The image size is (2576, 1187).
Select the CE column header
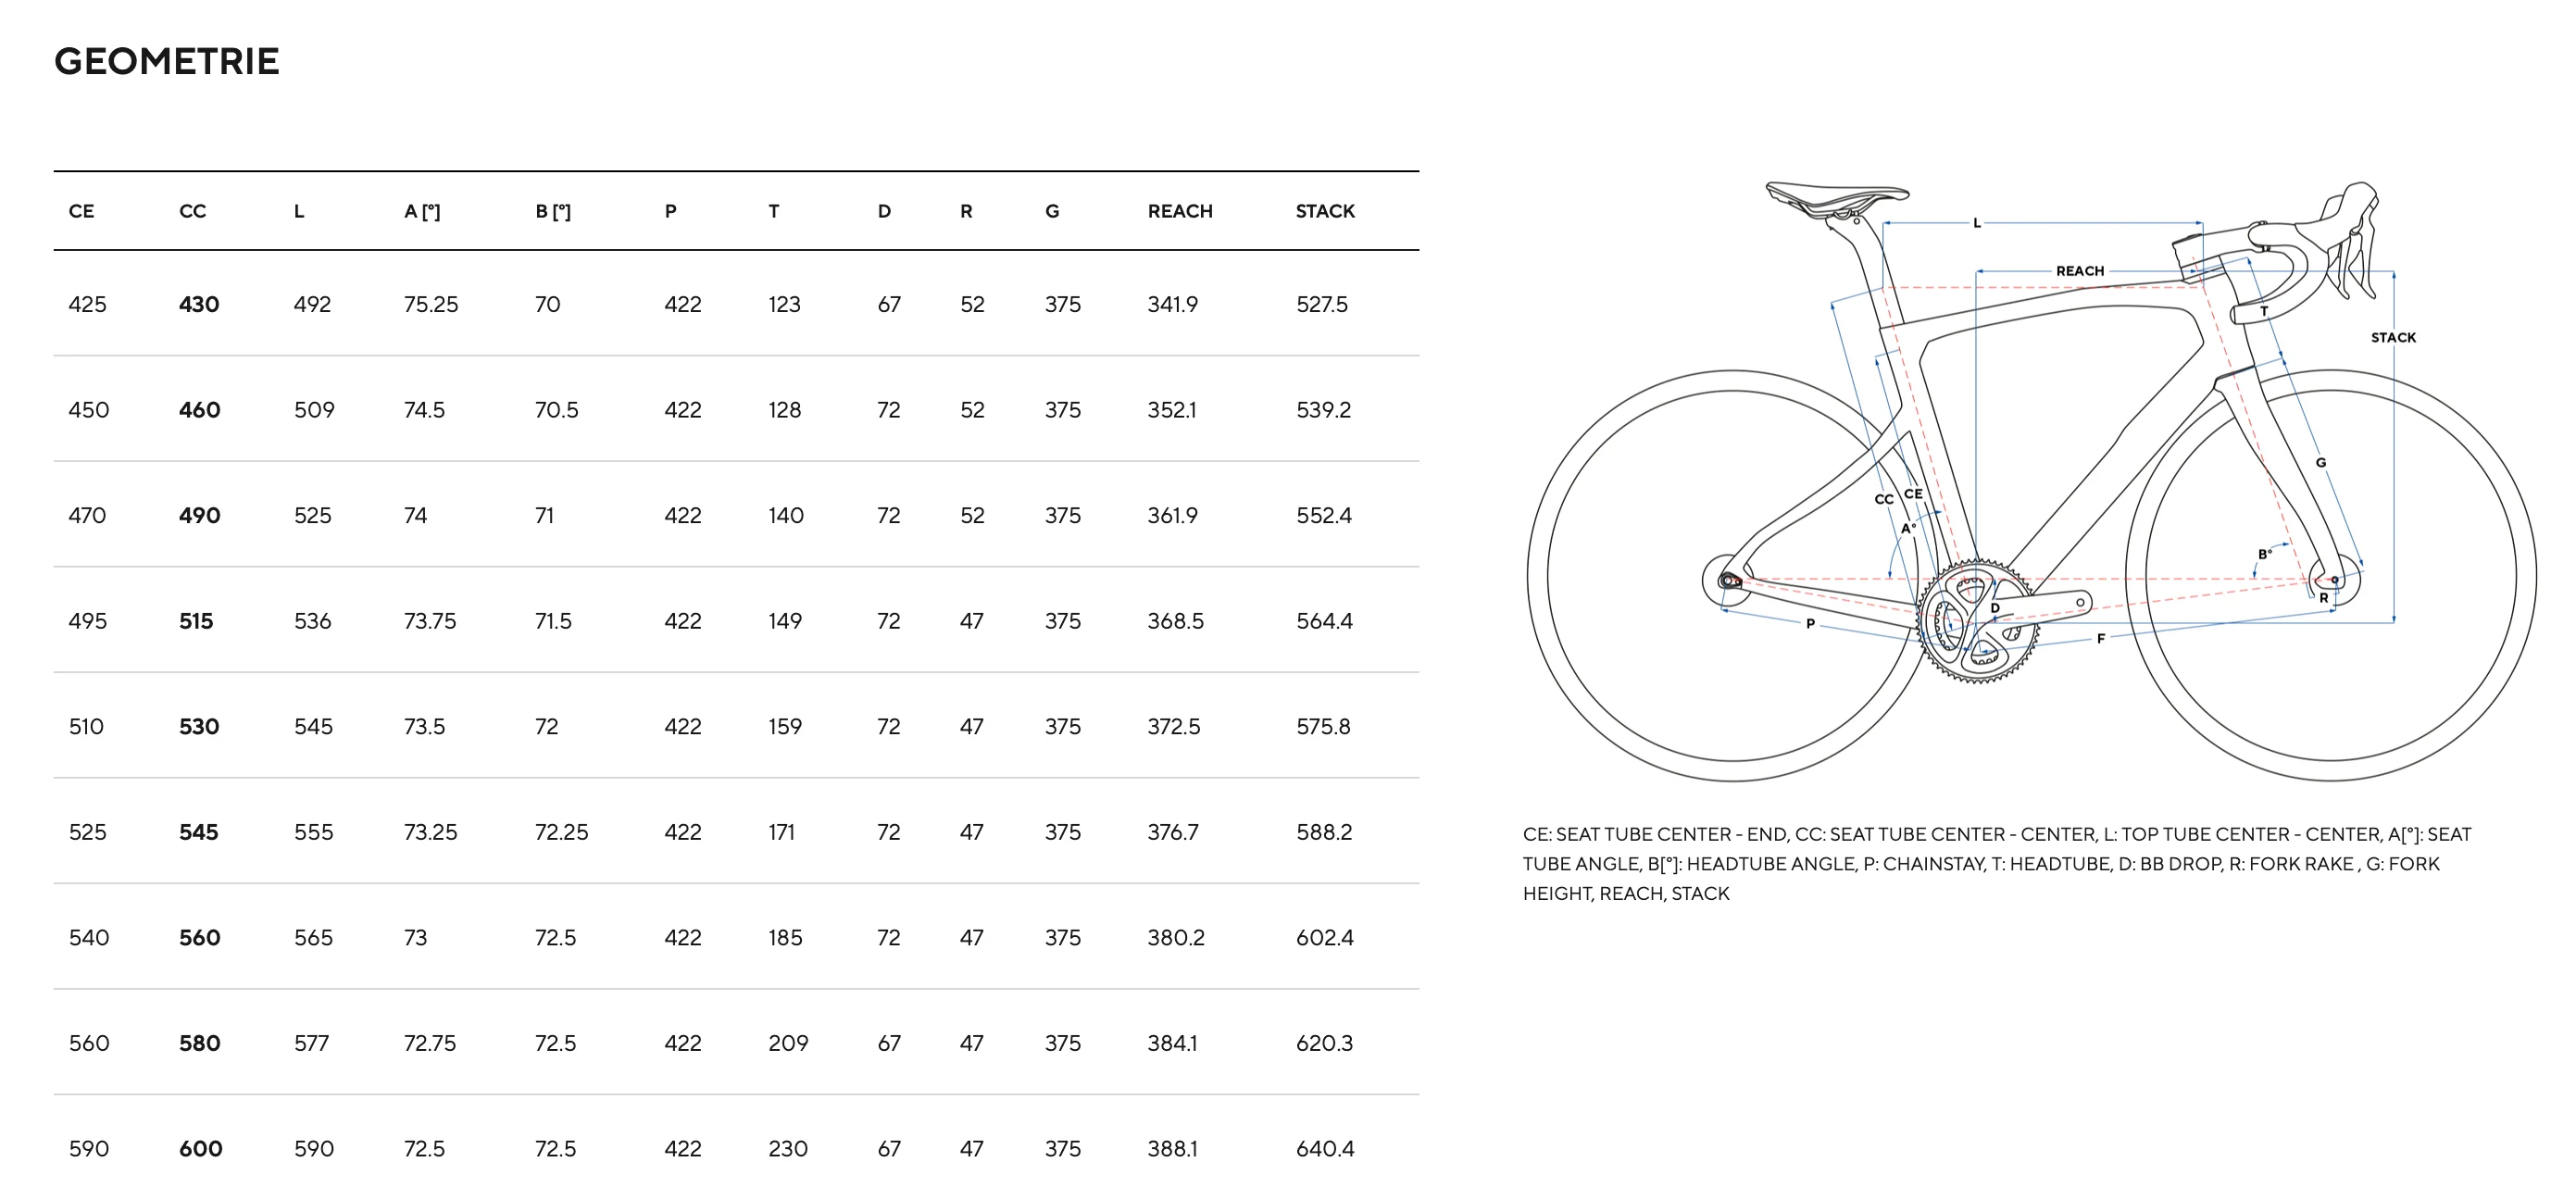[x=81, y=211]
